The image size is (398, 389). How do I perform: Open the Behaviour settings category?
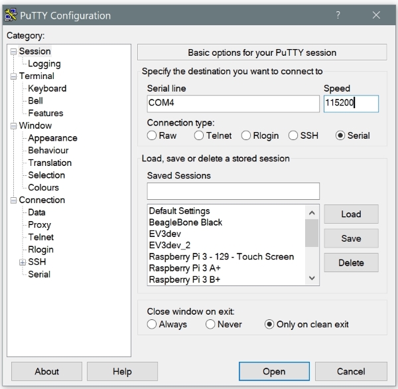(48, 150)
